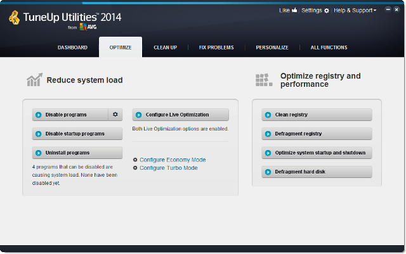Viewport: 406px width, 254px height.
Task: Switch to the Personalize tab
Action: coord(272,48)
